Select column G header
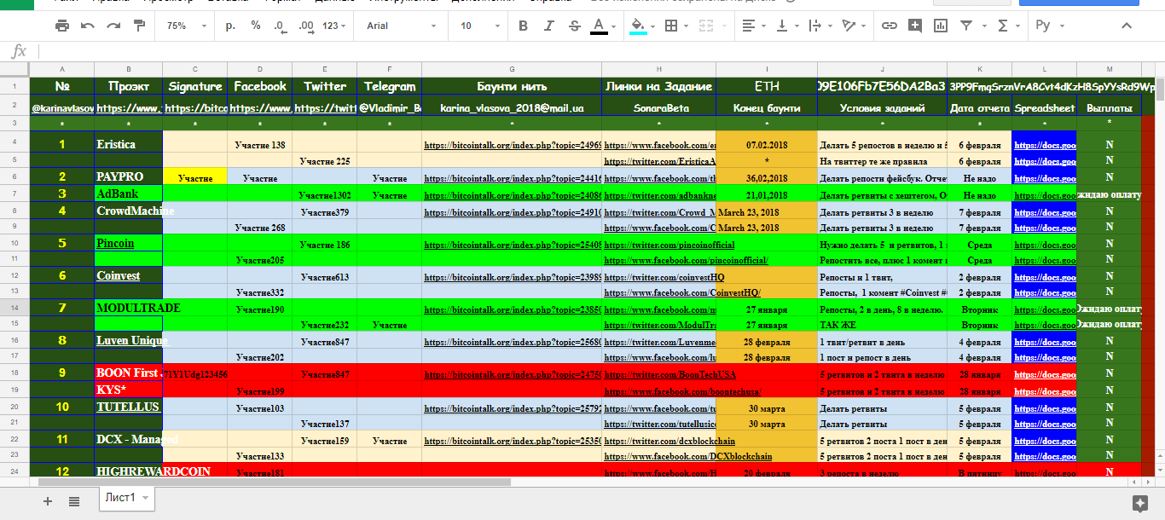 pos(512,68)
